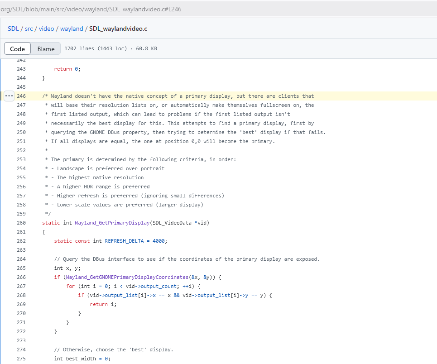Click the Wayland_GetGNOMEPrimaryDisplayCoordinates function call
This screenshot has height=364, width=437.
point(127,278)
